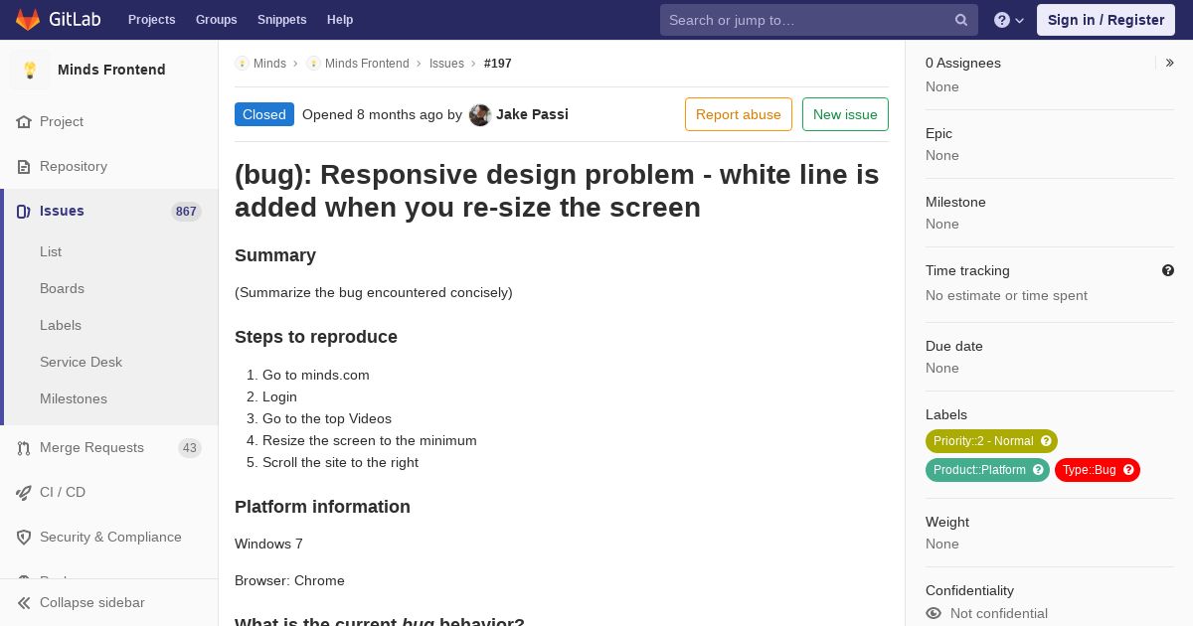Click the New issue button

[x=845, y=114]
